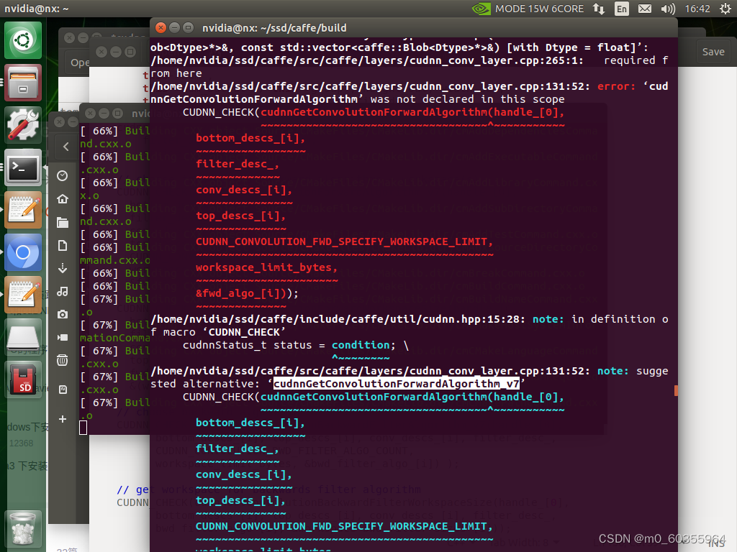Click Save button in background editor window

713,52
